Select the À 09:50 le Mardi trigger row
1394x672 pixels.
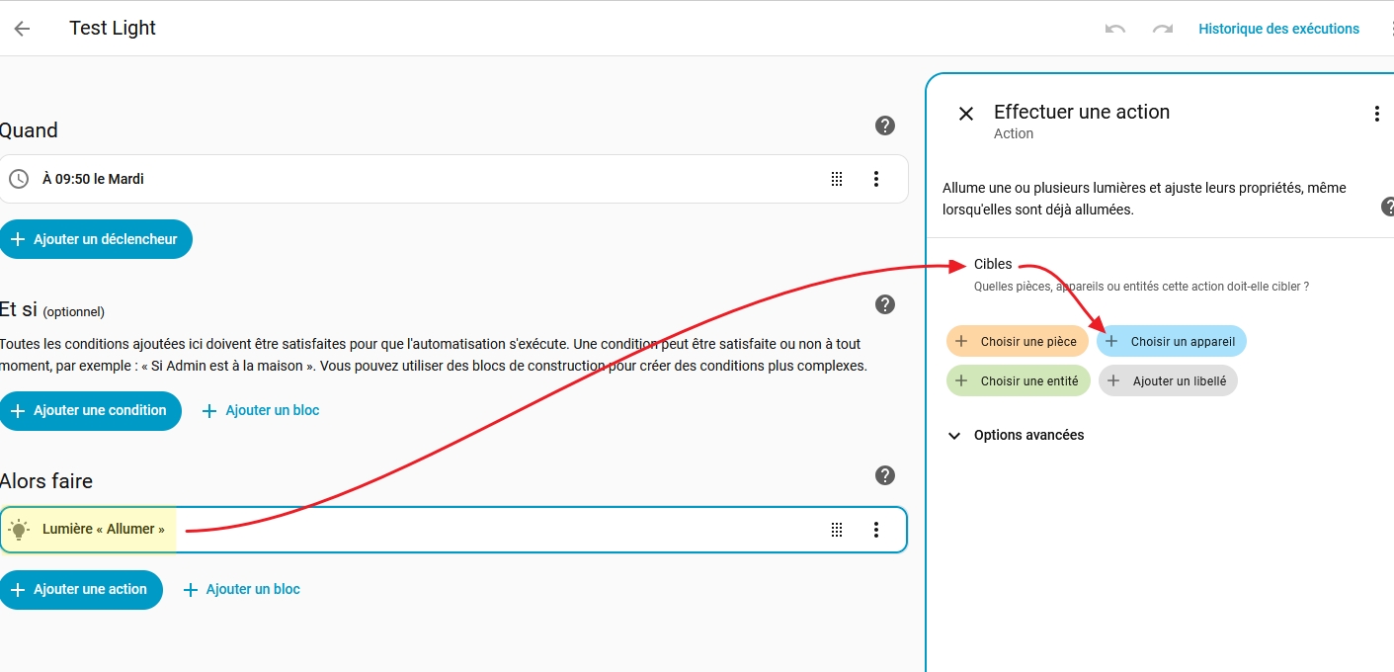(395, 179)
